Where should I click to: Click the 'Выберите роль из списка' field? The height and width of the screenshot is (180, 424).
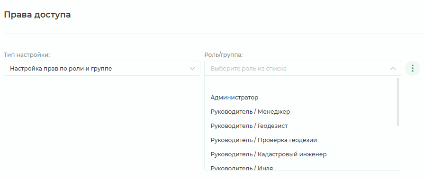pos(303,68)
